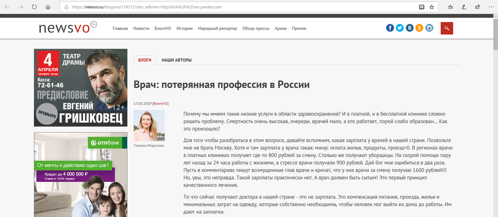Open the Обзор прессы menu item

click(x=256, y=29)
